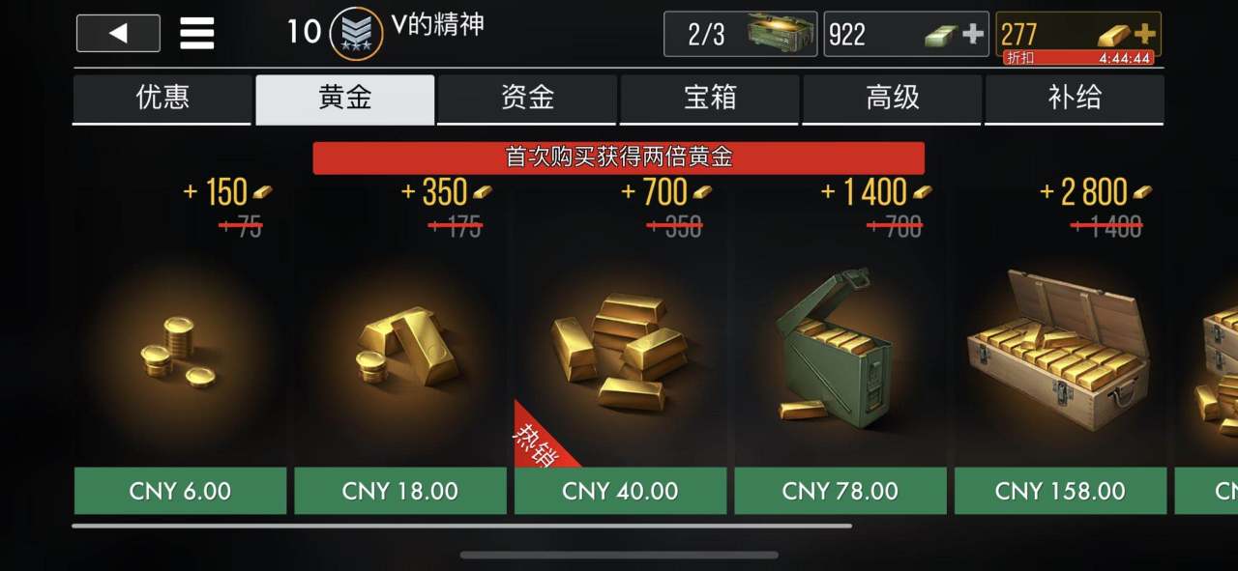Select the scattered gold bars pile image
Screen dimensions: 1238x571
(620, 352)
